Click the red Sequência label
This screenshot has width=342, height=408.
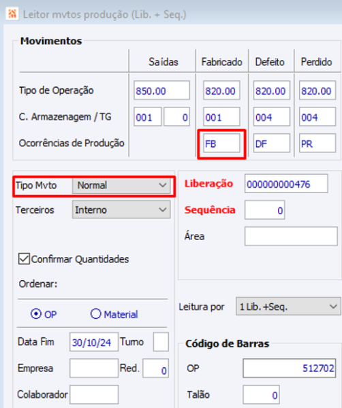click(210, 209)
